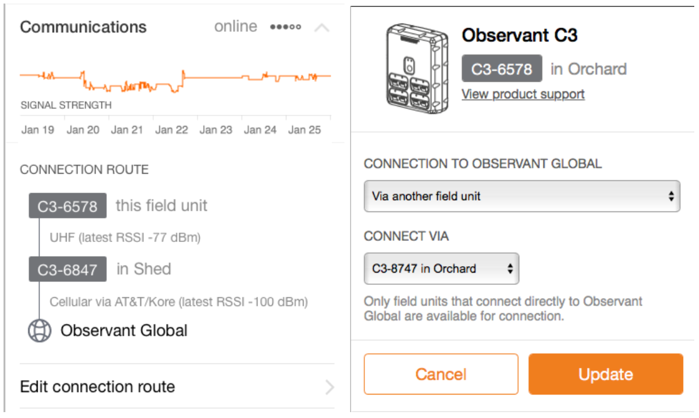Open View product support link

[523, 94]
